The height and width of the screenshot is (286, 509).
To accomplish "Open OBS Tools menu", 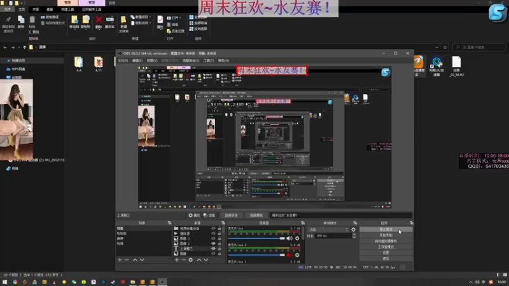I will coord(209,60).
